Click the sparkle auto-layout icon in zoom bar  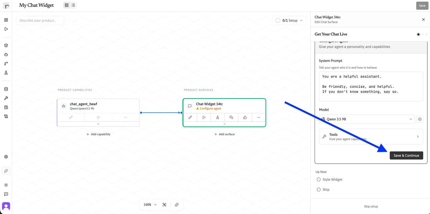point(177,205)
